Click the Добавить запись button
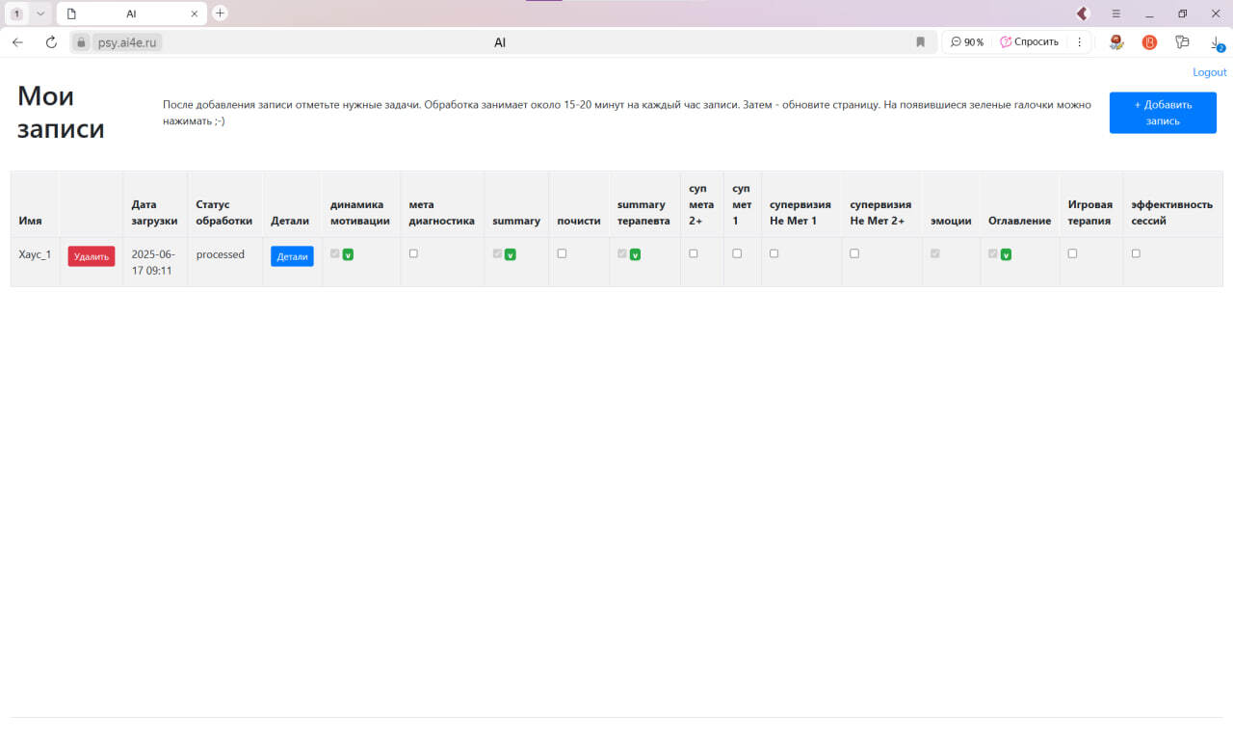The width and height of the screenshot is (1233, 740). click(x=1163, y=113)
